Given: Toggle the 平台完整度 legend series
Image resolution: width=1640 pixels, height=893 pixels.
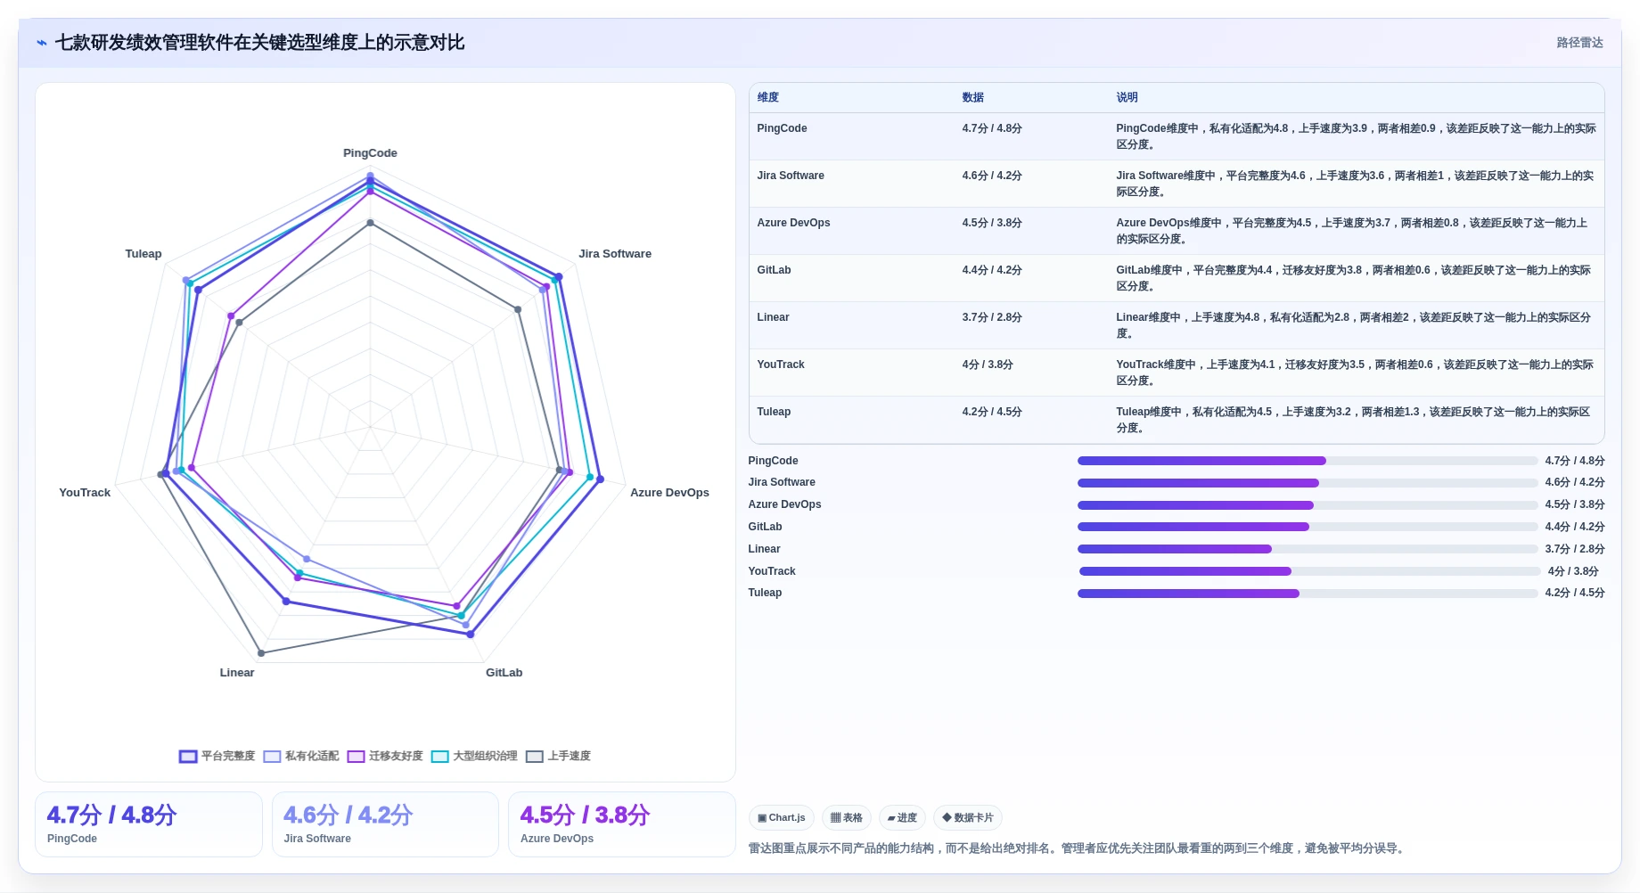Looking at the screenshot, I should [217, 756].
